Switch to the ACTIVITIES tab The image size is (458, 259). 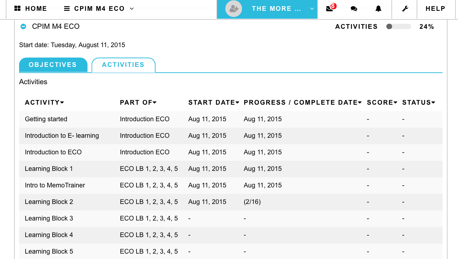123,65
